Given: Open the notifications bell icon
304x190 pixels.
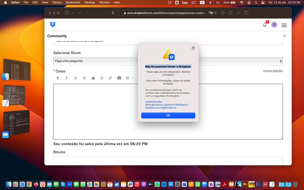Looking at the screenshot, I should coord(265,25).
